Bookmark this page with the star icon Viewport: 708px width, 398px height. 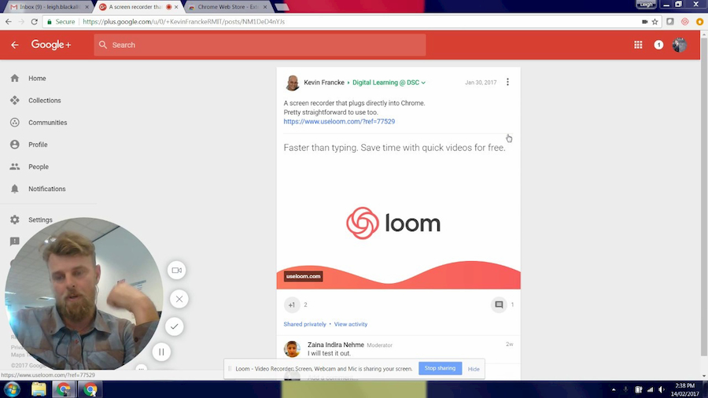click(x=655, y=22)
